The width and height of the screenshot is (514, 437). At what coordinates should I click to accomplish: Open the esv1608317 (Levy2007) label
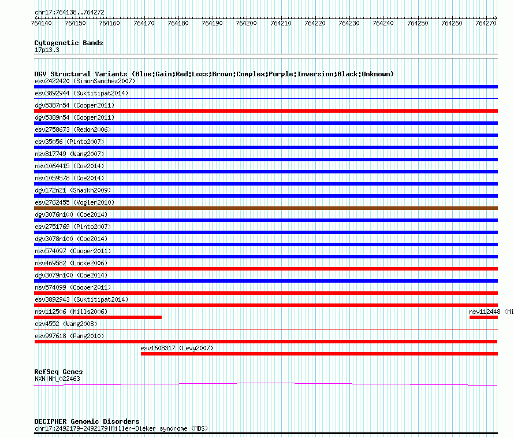tap(177, 348)
